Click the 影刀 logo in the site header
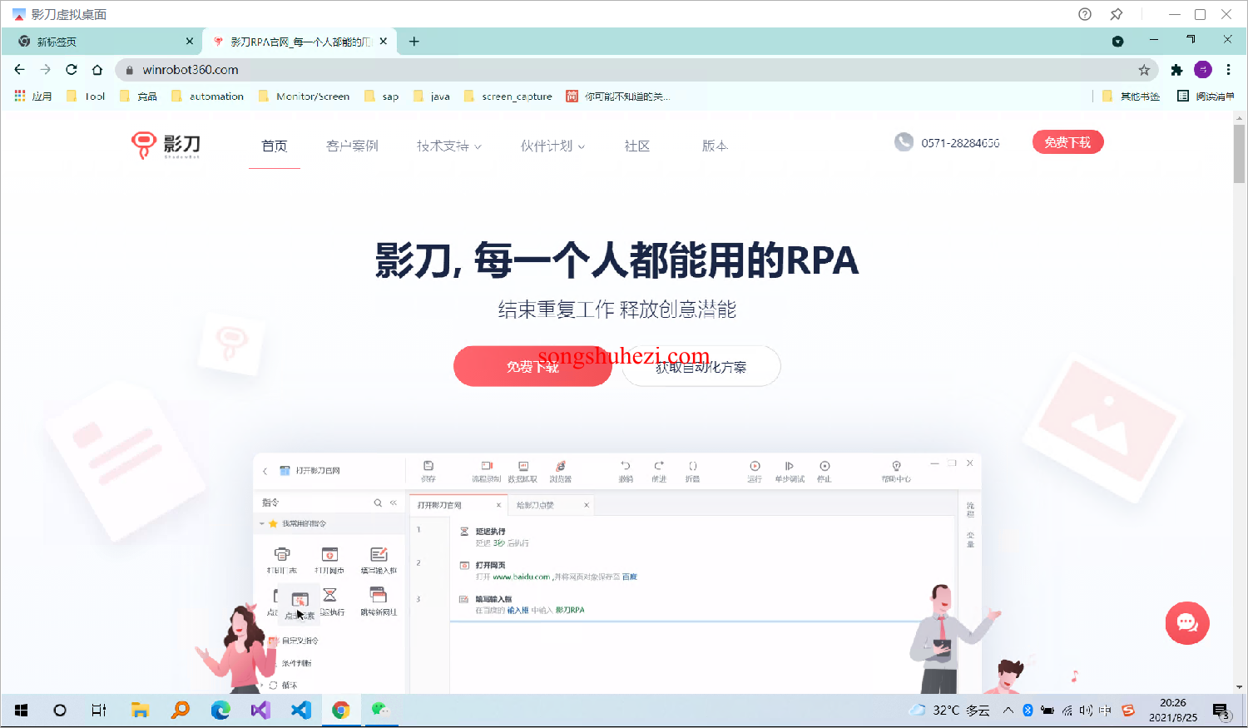1248x728 pixels. click(x=166, y=146)
